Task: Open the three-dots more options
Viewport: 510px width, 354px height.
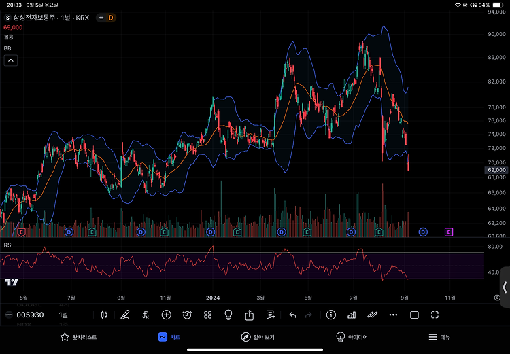Action: click(393, 315)
